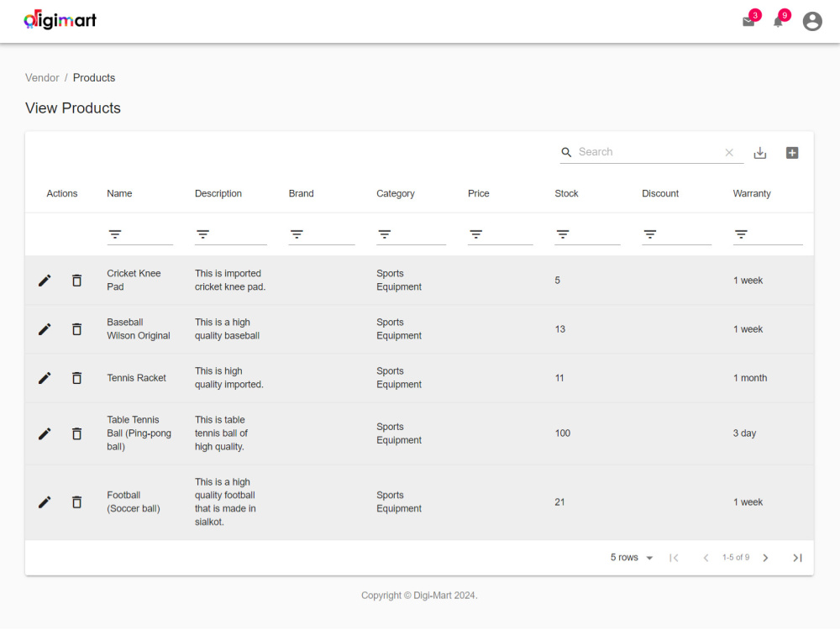The width and height of the screenshot is (840, 630).
Task: Click the Discount column filter field
Action: [x=676, y=234]
